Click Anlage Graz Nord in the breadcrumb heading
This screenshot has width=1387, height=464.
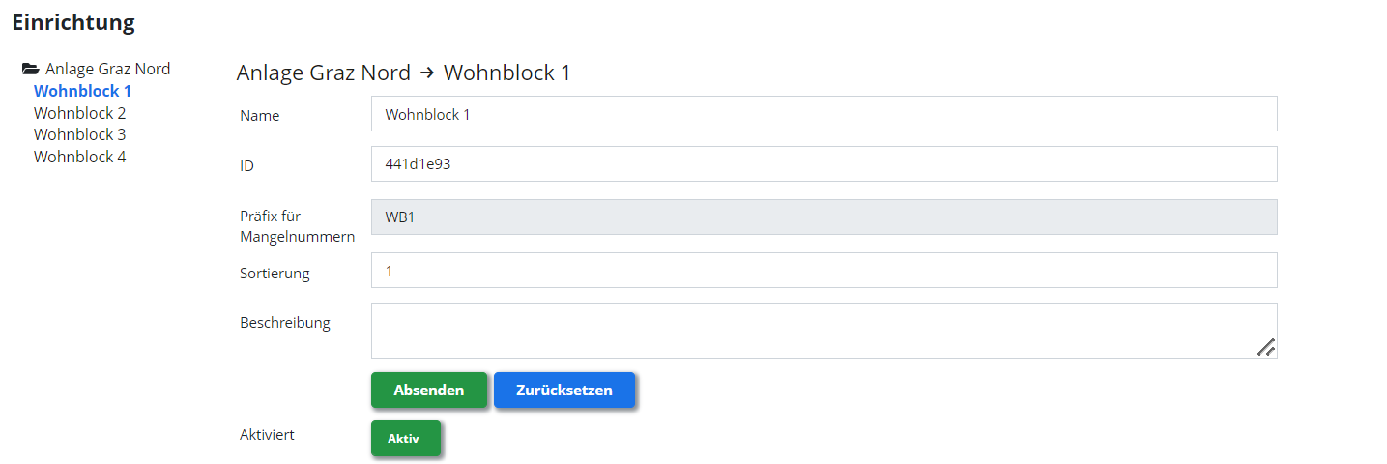point(324,72)
